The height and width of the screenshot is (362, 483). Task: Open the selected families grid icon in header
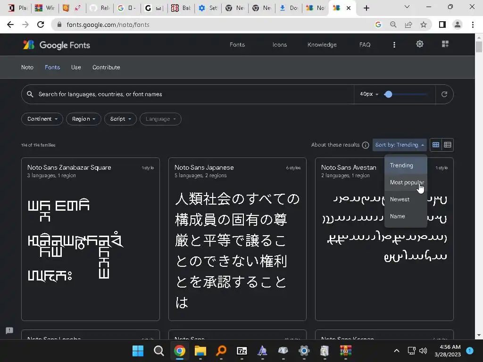point(445,44)
